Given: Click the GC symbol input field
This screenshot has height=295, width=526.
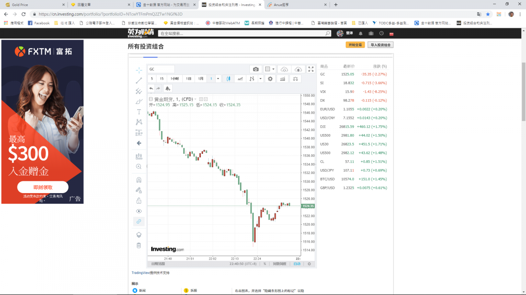Looking at the screenshot, I should click(161, 69).
